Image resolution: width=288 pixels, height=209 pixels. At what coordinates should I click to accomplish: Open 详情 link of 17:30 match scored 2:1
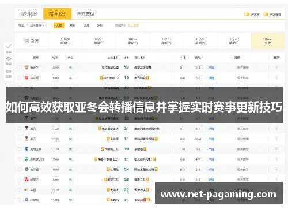click(x=211, y=129)
